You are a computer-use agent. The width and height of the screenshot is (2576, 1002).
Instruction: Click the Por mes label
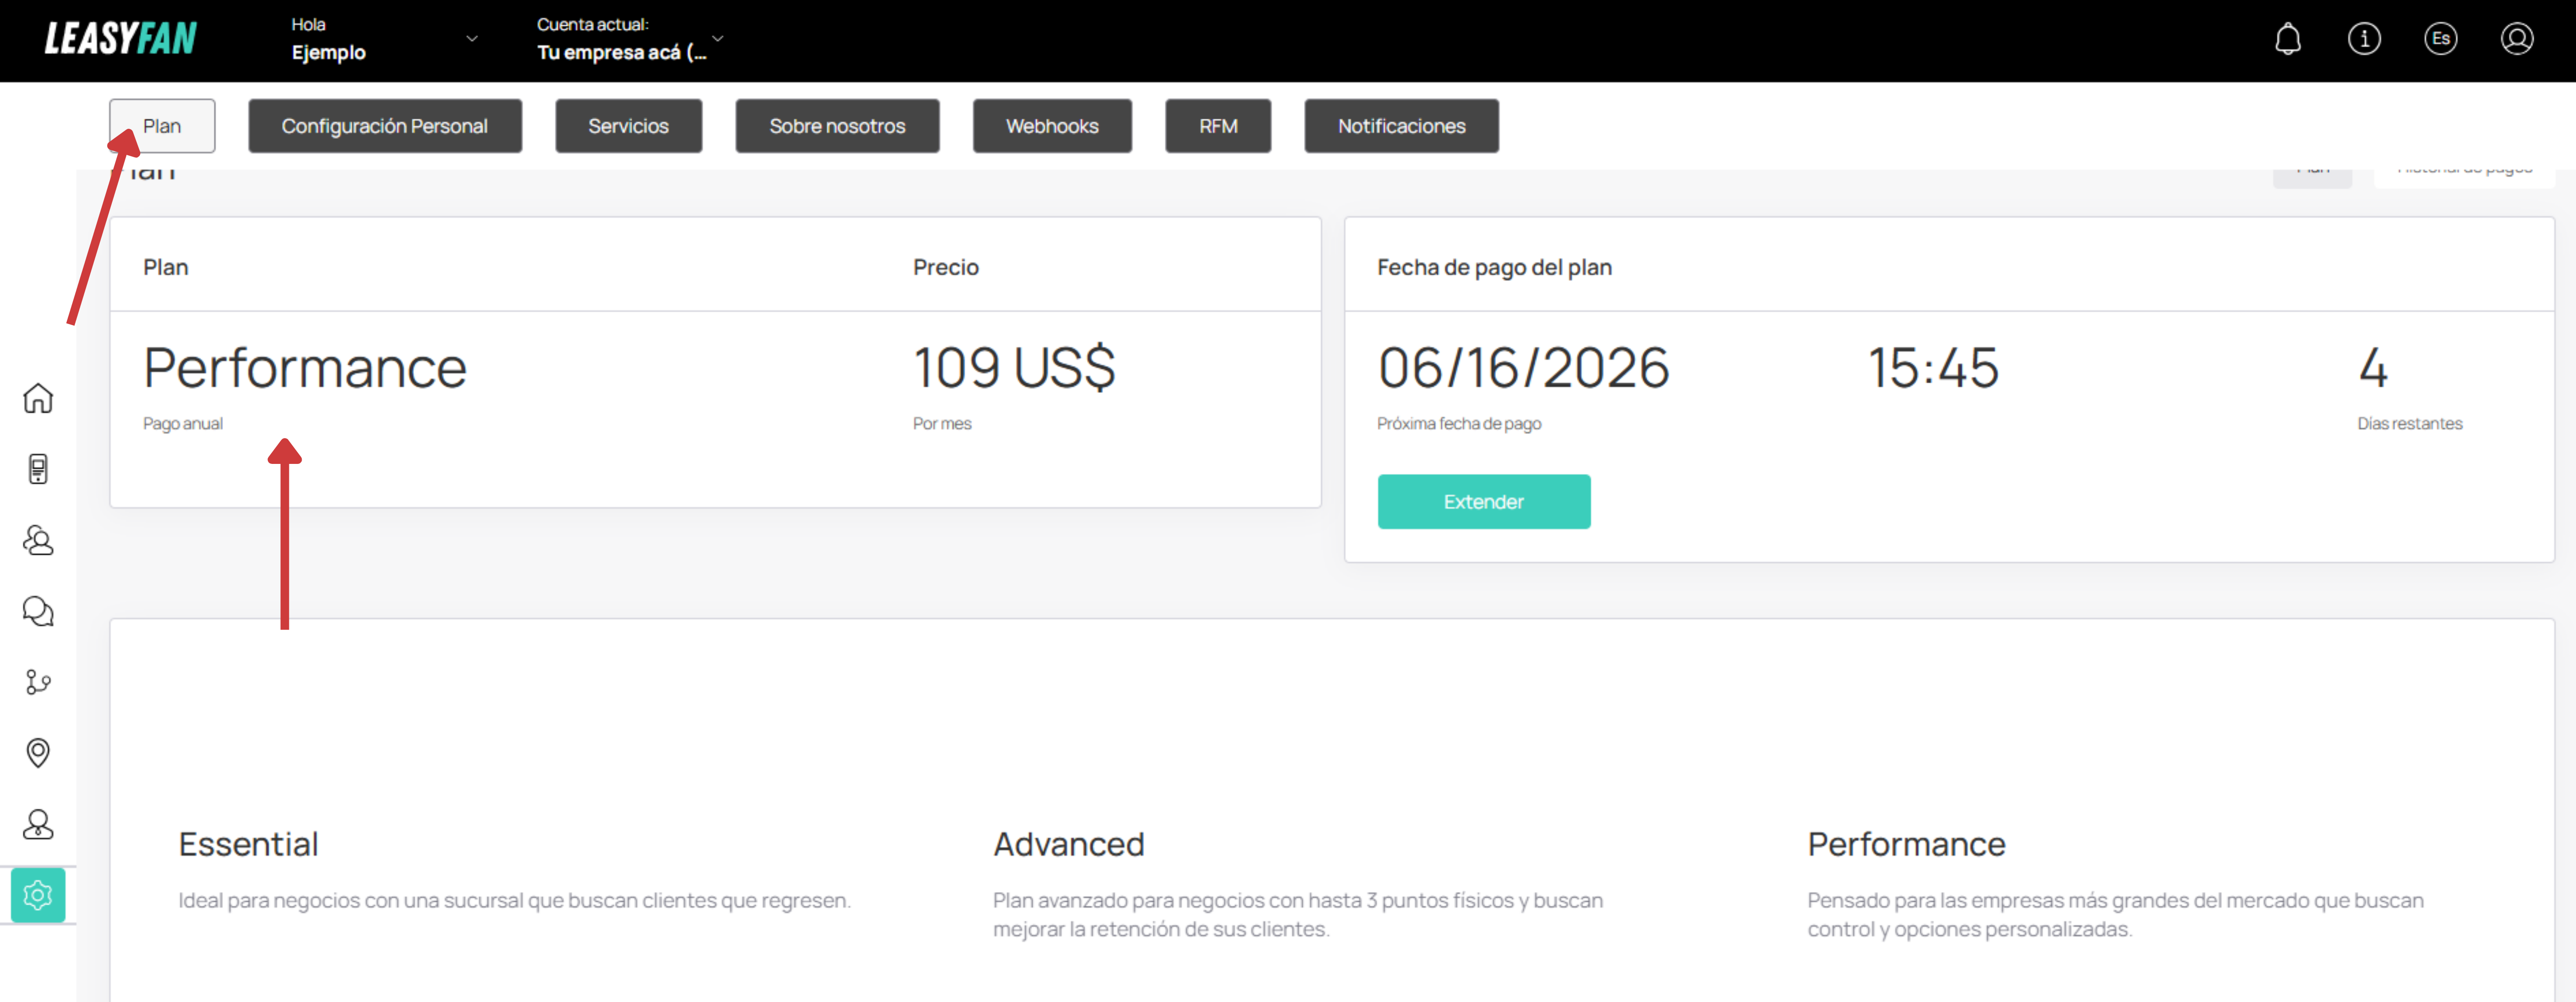click(942, 424)
